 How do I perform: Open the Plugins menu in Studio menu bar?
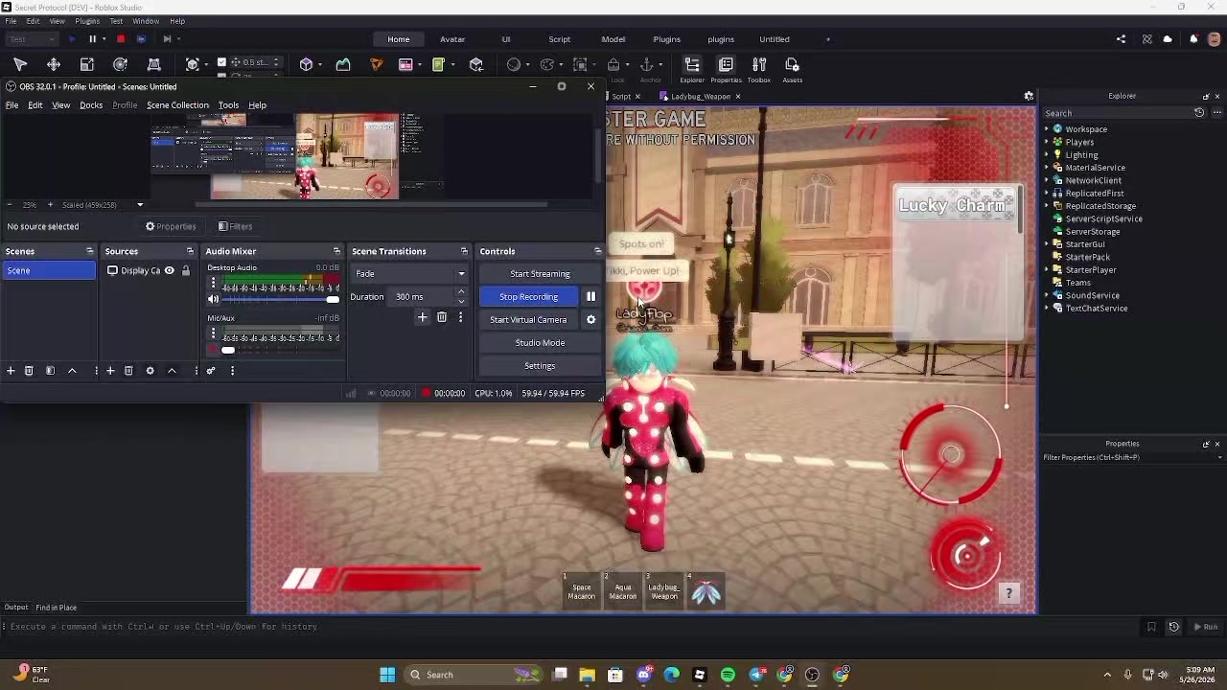tap(87, 21)
